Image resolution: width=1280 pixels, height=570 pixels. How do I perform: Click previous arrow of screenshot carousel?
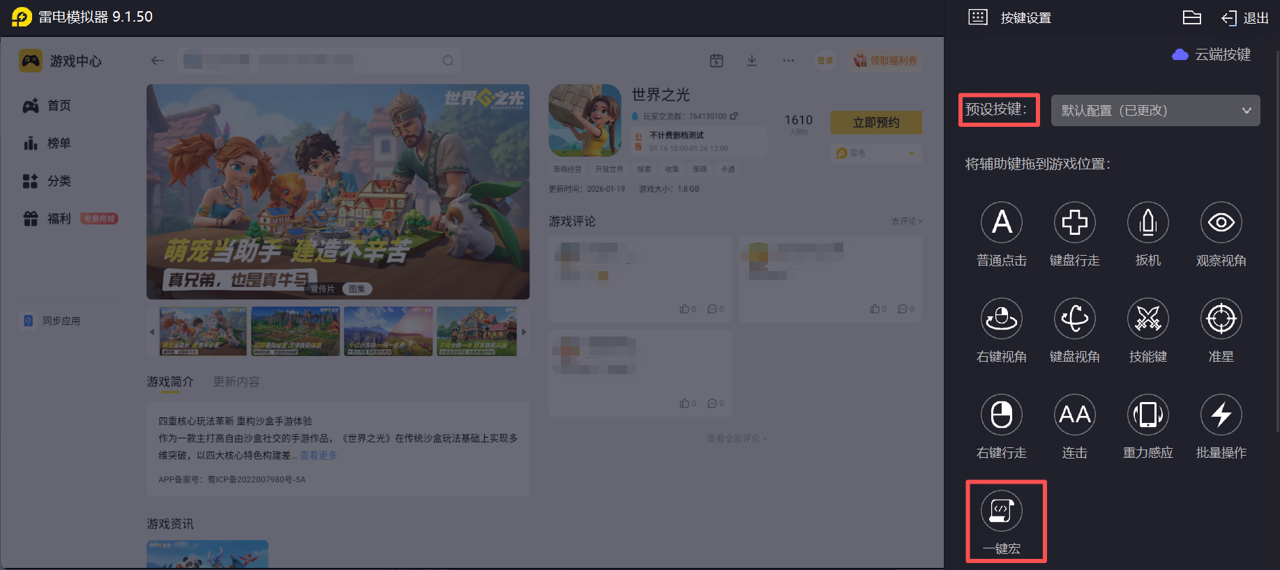click(152, 332)
